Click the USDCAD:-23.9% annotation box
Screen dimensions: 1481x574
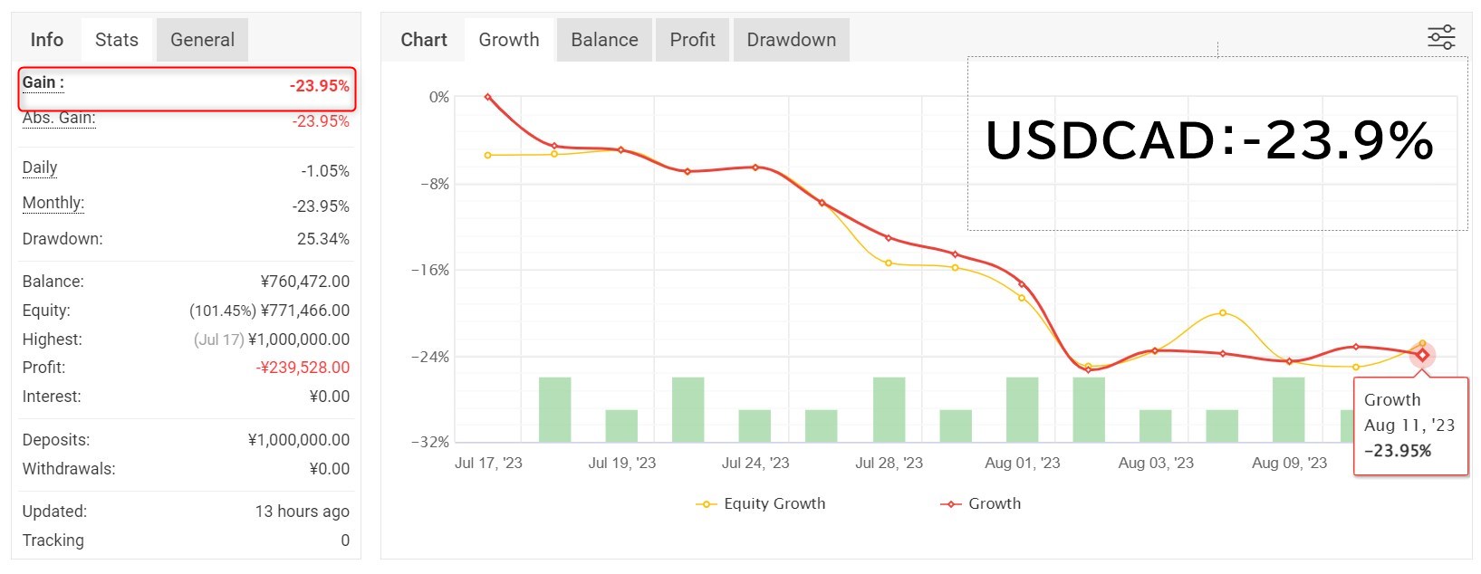click(1217, 143)
